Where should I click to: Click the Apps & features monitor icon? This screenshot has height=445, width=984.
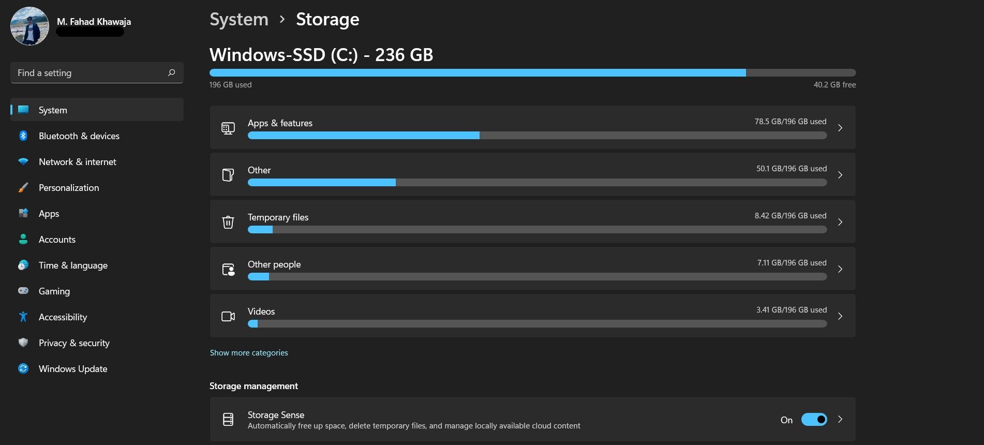(228, 127)
